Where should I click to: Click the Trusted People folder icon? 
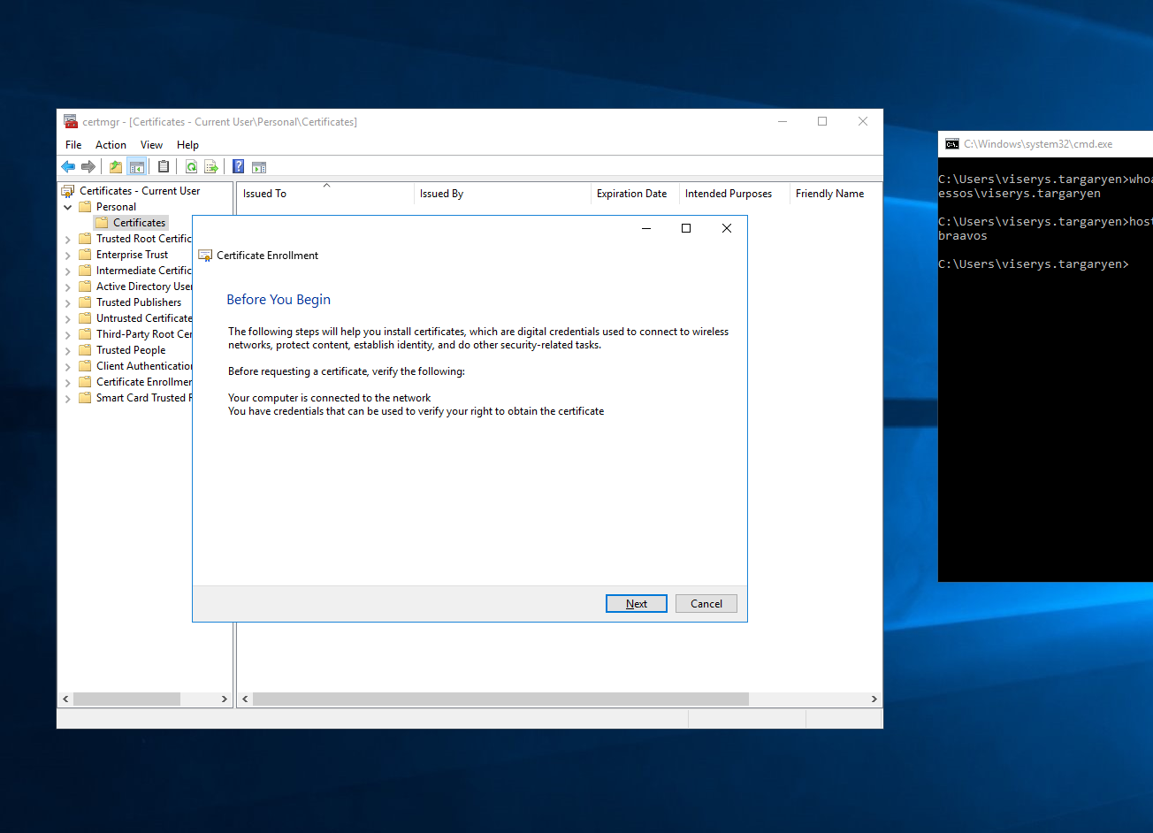tap(85, 349)
